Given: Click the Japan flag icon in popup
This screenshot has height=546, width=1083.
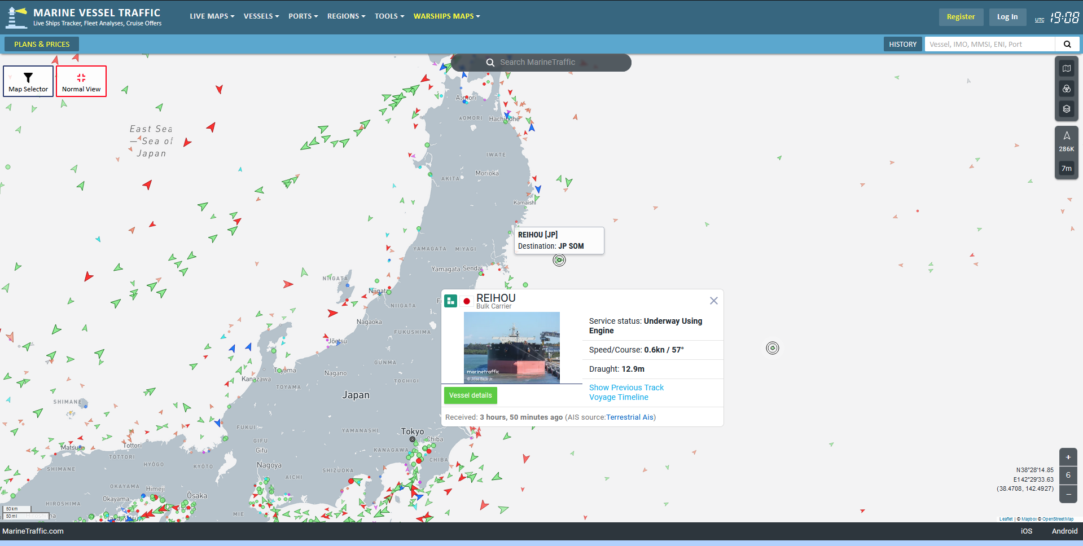Looking at the screenshot, I should pyautogui.click(x=467, y=301).
